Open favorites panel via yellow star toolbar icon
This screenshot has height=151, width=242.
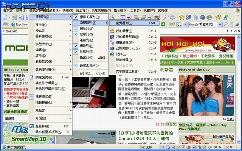(x=181, y=17)
